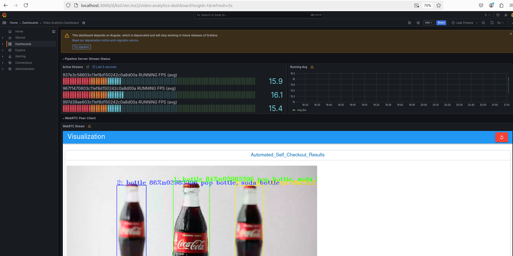Click the Running Avg panel title
This screenshot has height=256, width=513.
pos(299,67)
